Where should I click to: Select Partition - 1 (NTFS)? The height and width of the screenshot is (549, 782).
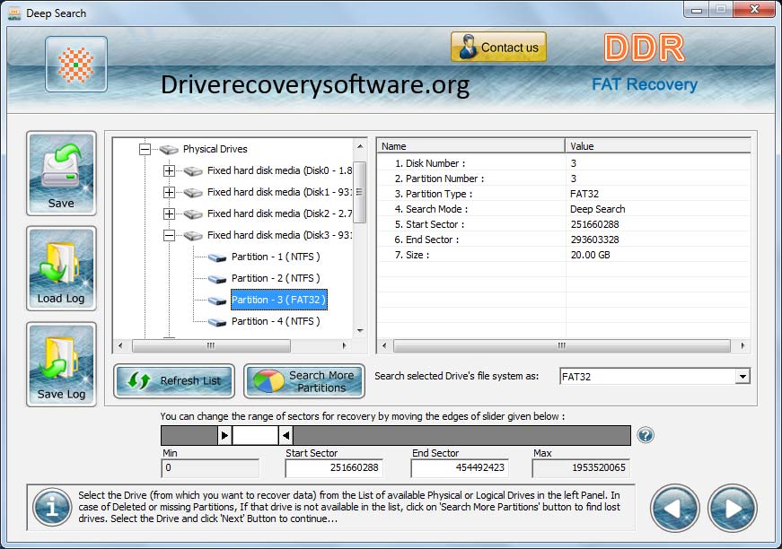[276, 257]
